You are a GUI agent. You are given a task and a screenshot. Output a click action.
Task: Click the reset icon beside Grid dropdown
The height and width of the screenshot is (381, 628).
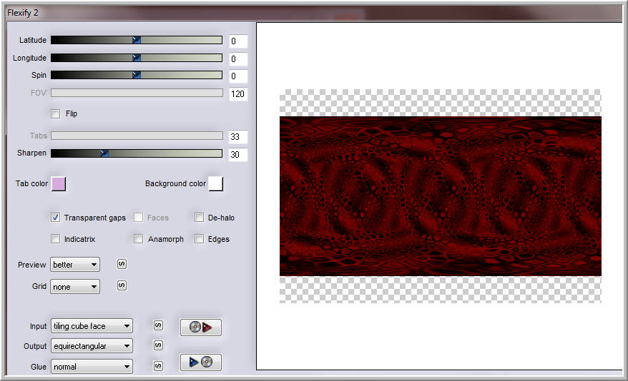pyautogui.click(x=122, y=285)
